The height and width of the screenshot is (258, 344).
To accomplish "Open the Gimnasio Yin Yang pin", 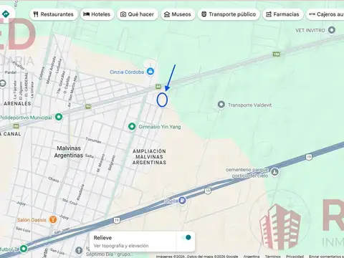I will (132, 127).
